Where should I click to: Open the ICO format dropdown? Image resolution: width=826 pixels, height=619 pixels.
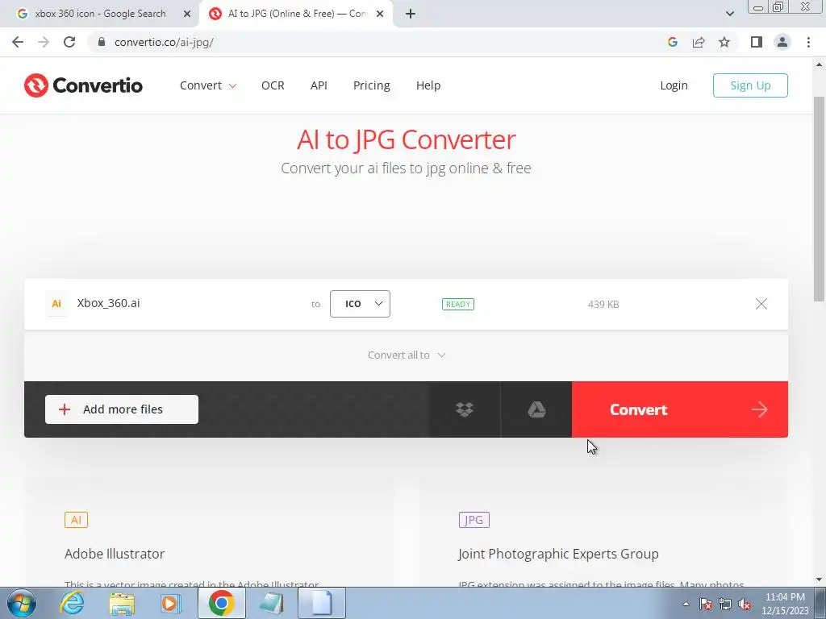[x=360, y=304]
